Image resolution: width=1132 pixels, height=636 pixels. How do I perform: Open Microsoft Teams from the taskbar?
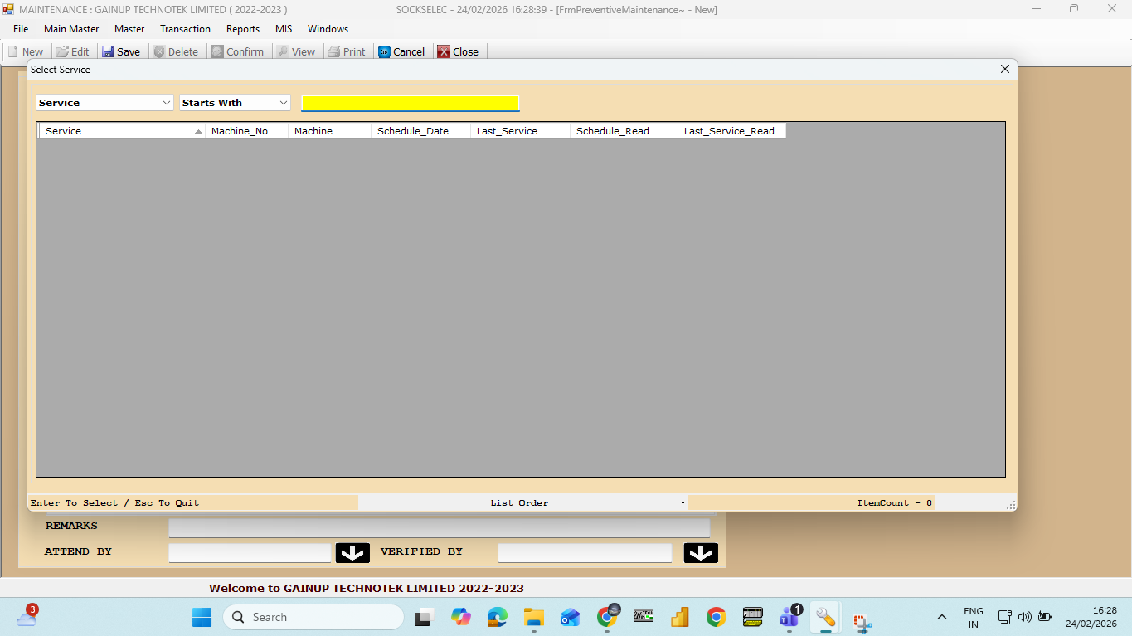(x=788, y=617)
